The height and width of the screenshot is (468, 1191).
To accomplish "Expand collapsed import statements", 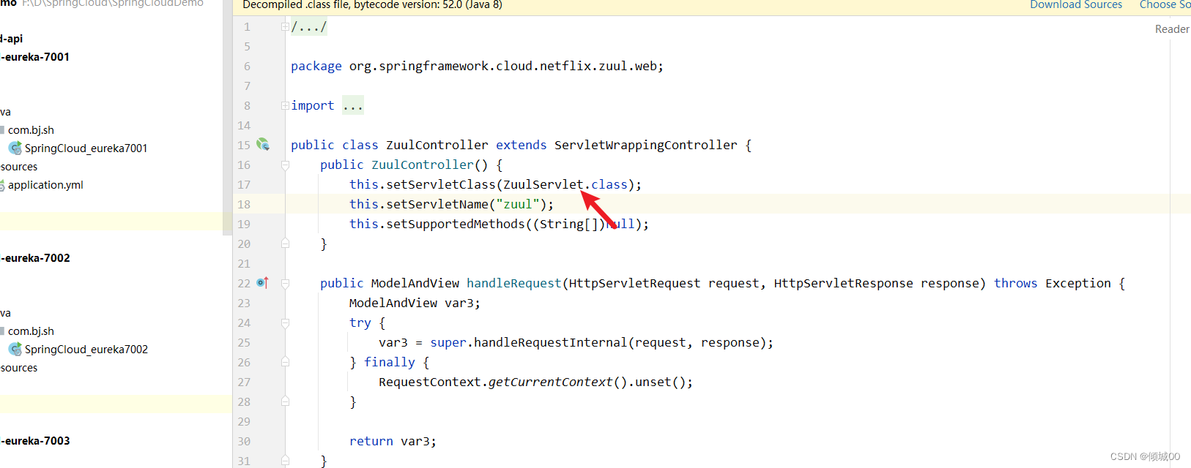I will point(285,106).
